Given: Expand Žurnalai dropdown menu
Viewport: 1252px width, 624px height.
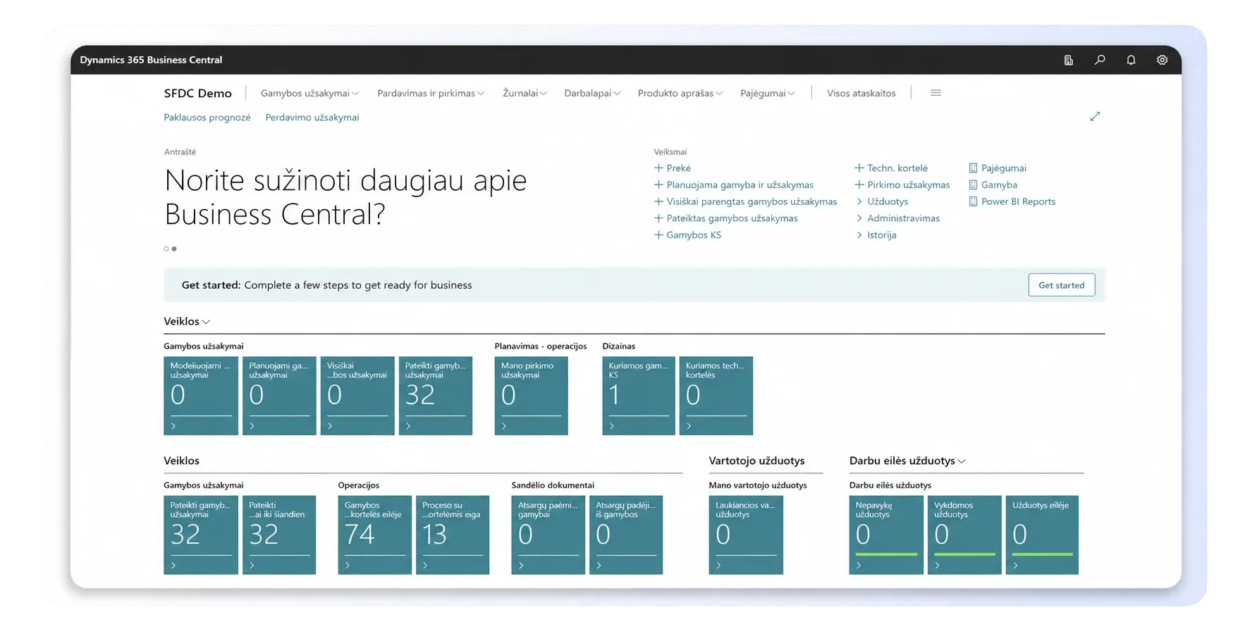Looking at the screenshot, I should [524, 93].
